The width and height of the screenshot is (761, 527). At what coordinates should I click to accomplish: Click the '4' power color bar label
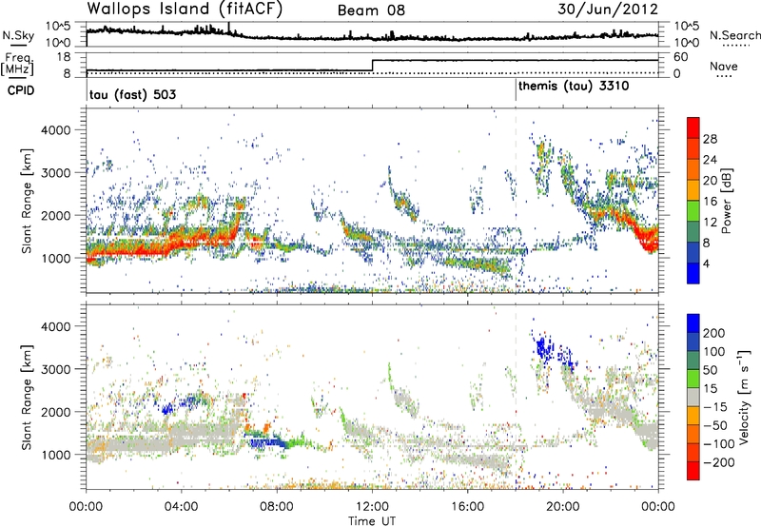[x=706, y=263]
